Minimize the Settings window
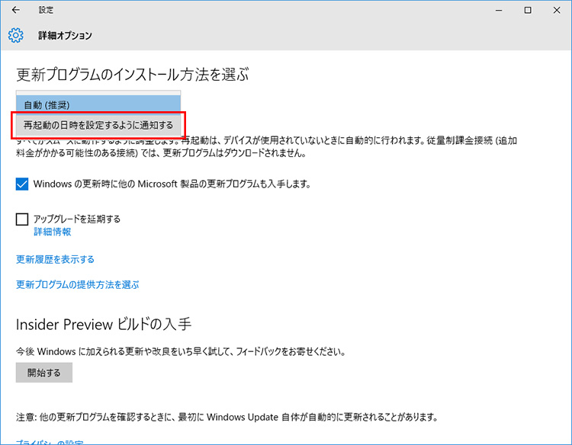The image size is (572, 445). tap(493, 11)
